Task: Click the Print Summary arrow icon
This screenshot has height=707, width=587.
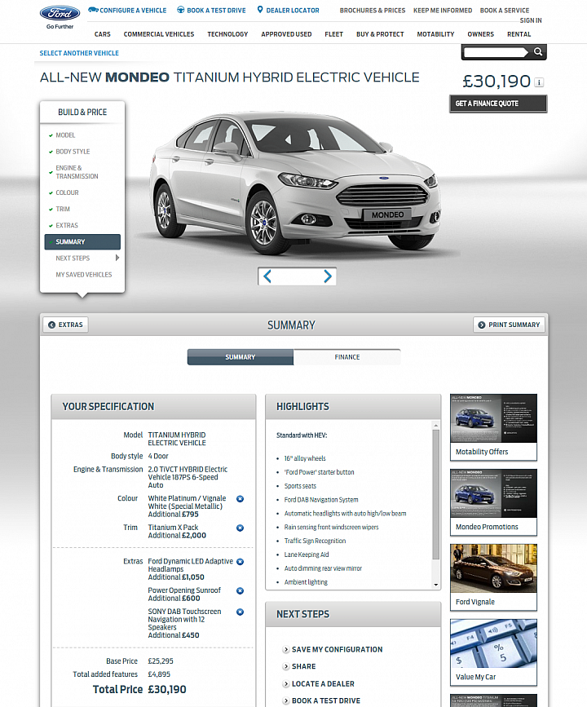Action: tap(482, 325)
